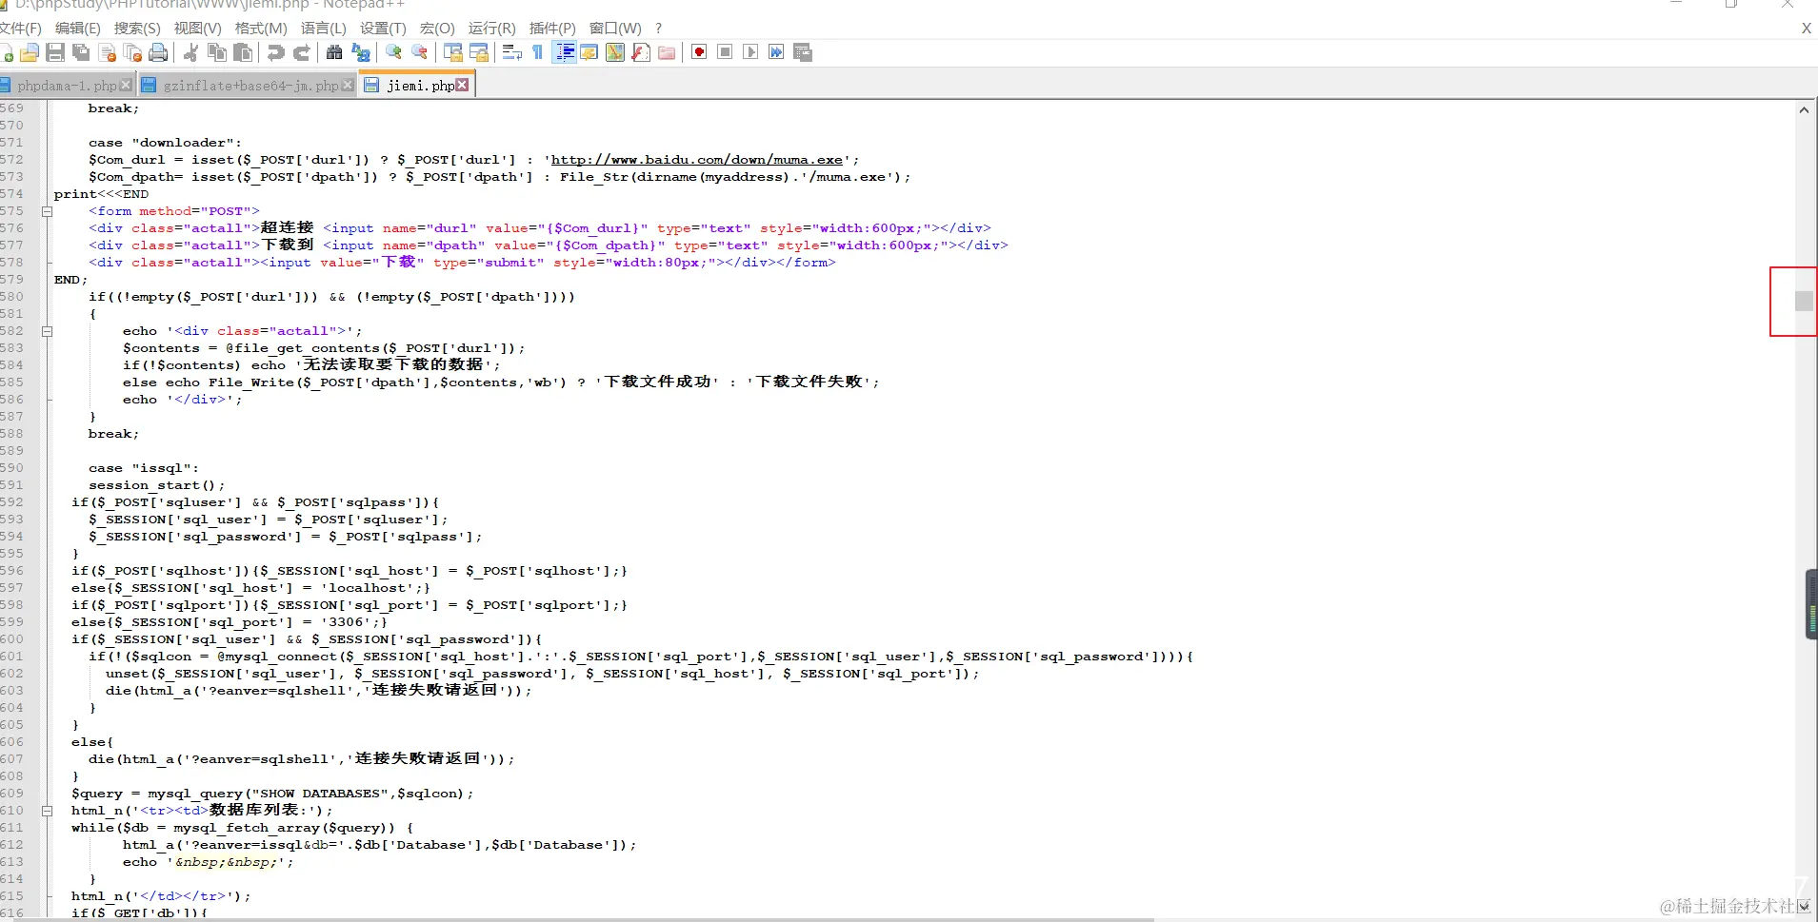Zoom out of the editor text
Image resolution: width=1818 pixels, height=922 pixels.
419,52
